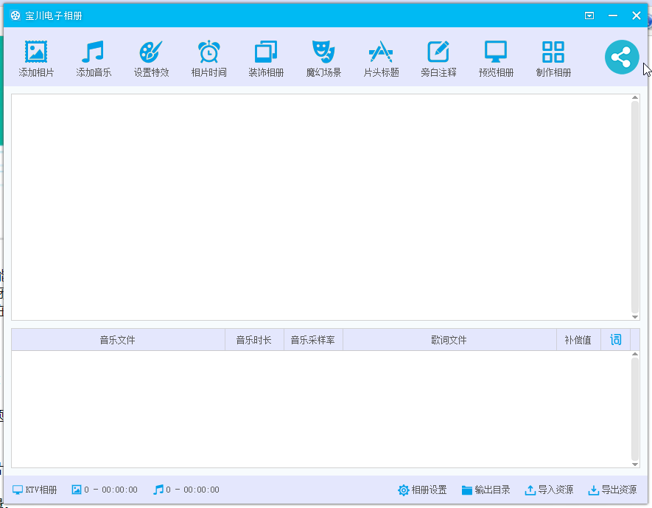Select 片头标题 (Opening Title) icon
Screen dimensions: 652x508
381,52
